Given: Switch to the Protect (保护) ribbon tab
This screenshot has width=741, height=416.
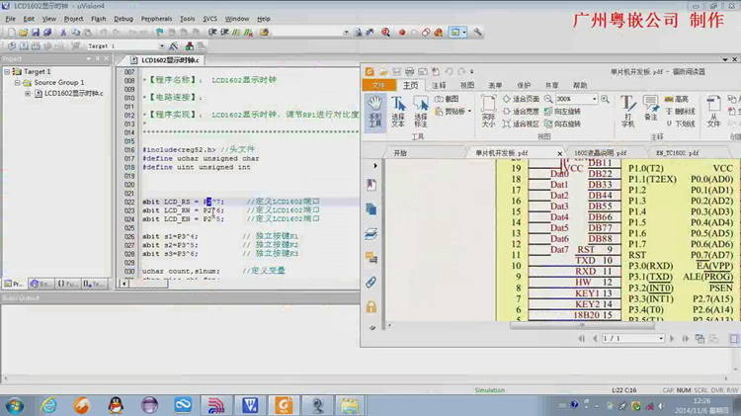Looking at the screenshot, I should click(x=524, y=85).
